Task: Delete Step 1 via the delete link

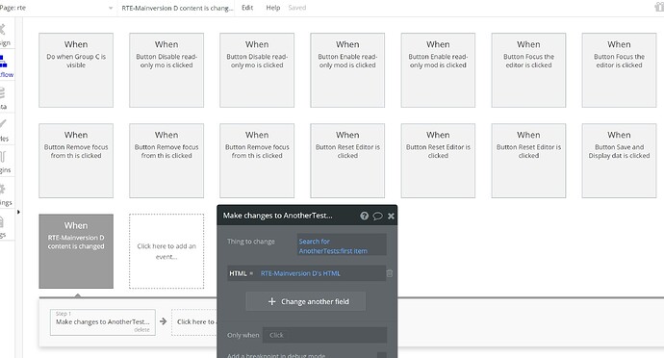Action: [x=141, y=330]
